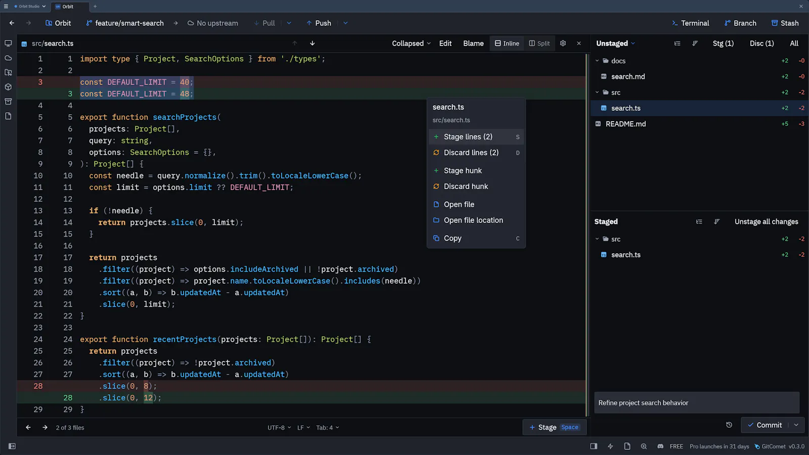Viewport: 809px width, 455px height.
Task: Jump to next change with down arrow
Action: pyautogui.click(x=312, y=43)
